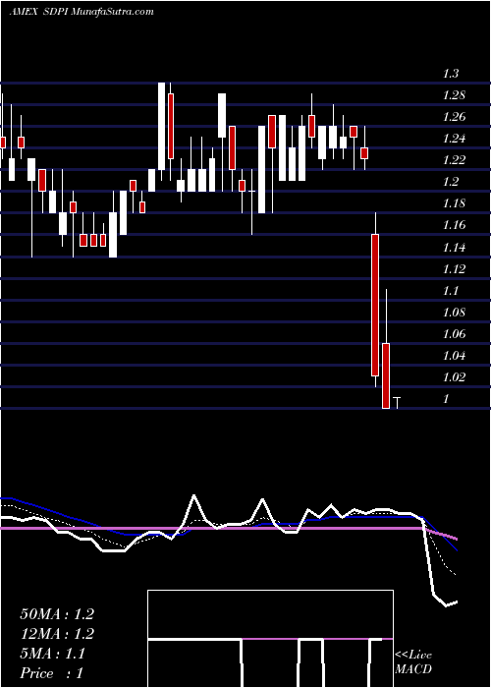Click the 1.22 price axis label
The width and height of the screenshot is (491, 688).
point(454,160)
